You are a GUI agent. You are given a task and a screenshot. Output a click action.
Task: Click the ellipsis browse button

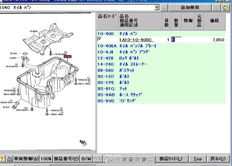164,8
